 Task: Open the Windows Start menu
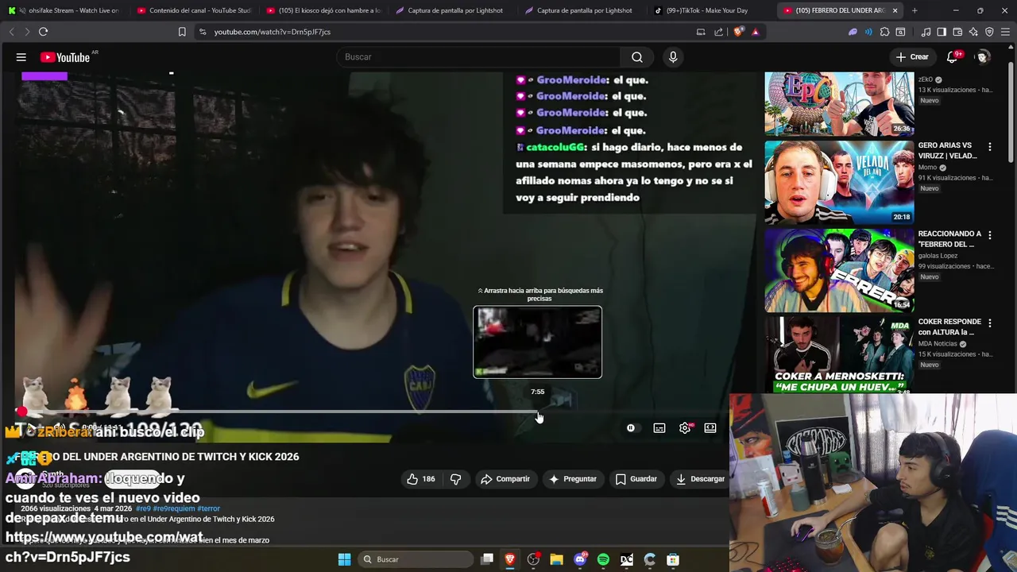coord(344,559)
